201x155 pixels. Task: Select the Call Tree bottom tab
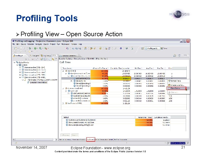(x=91, y=140)
